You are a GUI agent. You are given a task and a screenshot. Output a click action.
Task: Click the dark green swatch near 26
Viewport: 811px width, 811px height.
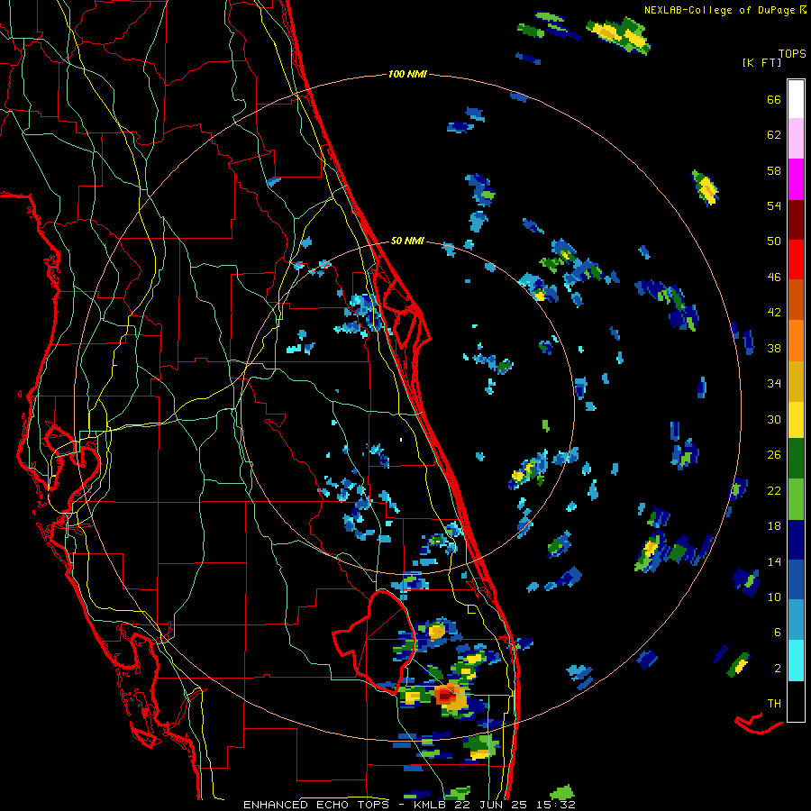pyautogui.click(x=796, y=459)
